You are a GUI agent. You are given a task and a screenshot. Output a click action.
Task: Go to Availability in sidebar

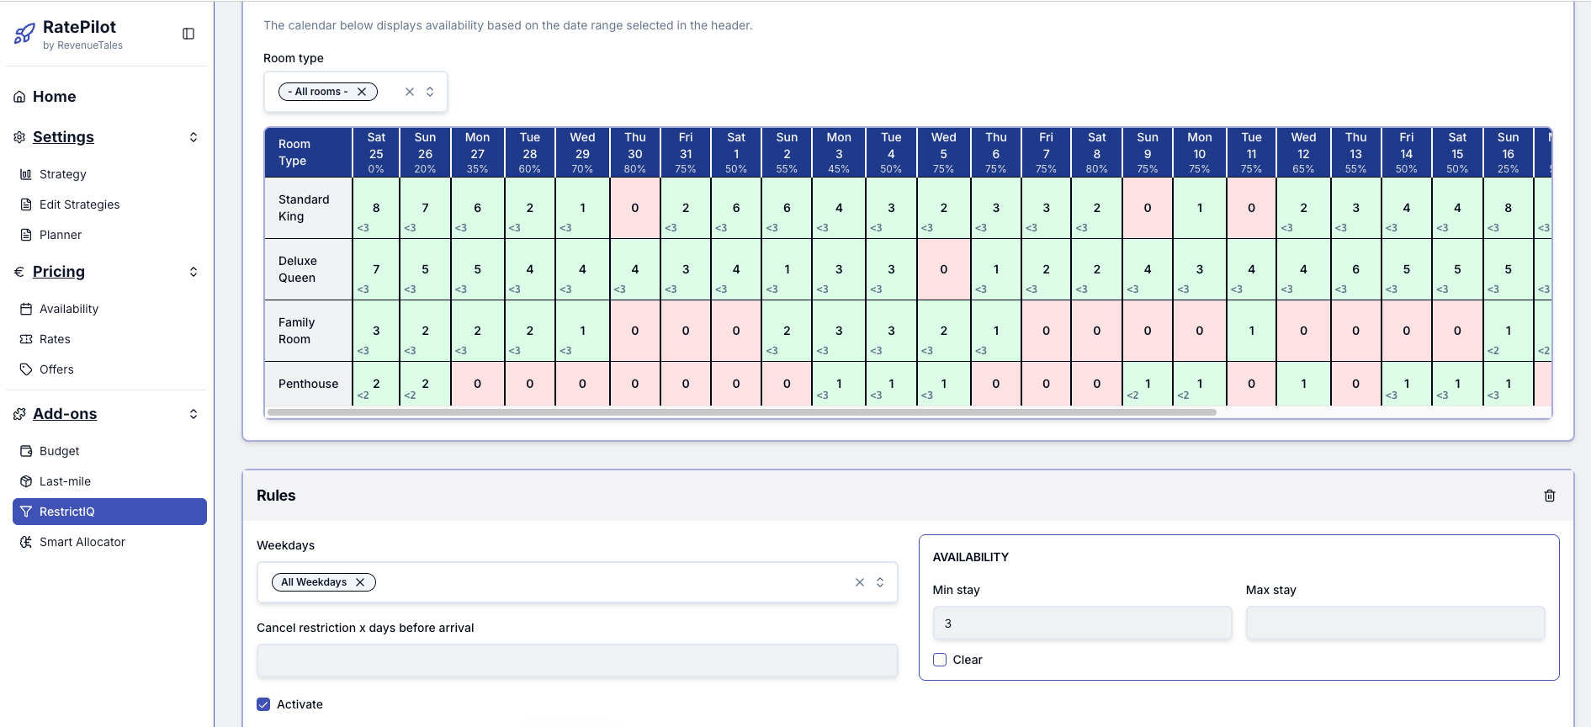(68, 309)
